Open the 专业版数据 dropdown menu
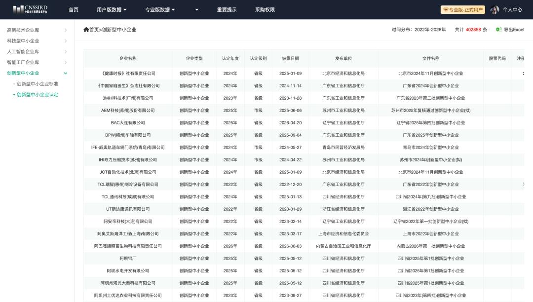 pyautogui.click(x=160, y=10)
